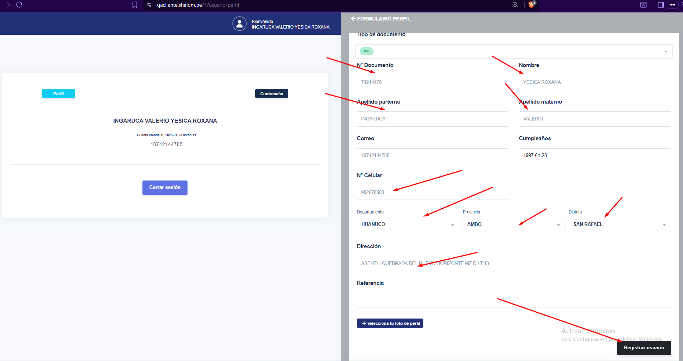The height and width of the screenshot is (361, 683).
Task: Focus the Cumpleaños date field
Action: coord(594,156)
